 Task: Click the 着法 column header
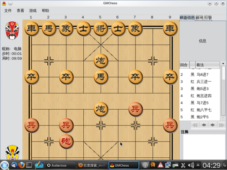pyautogui.click(x=207, y=65)
